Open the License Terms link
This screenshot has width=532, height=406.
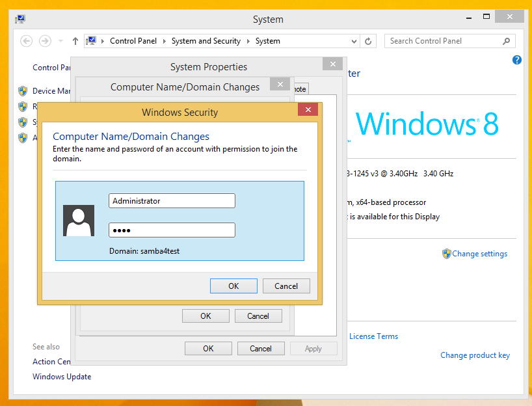click(373, 336)
